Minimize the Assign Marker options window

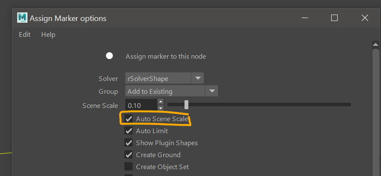305,18
